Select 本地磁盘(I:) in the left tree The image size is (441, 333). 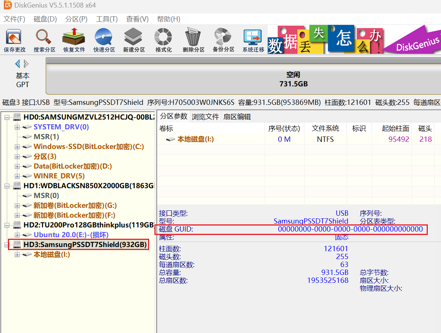click(52, 255)
